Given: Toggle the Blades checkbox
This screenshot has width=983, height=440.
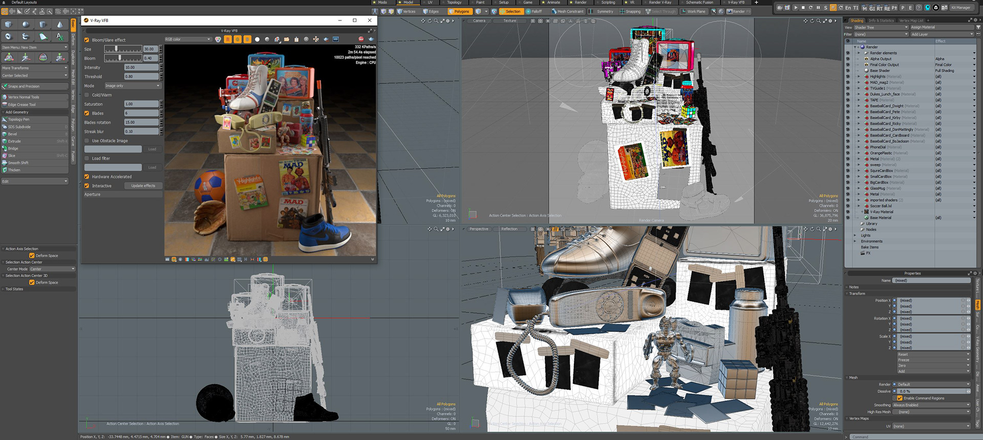Looking at the screenshot, I should (x=87, y=113).
